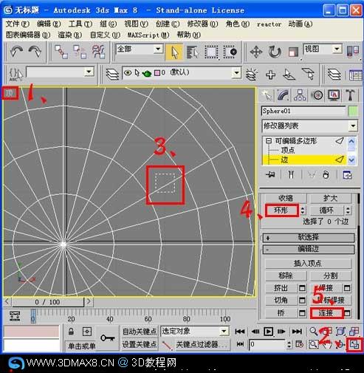Screen dimensions: 364x373
Task: Open the 选定对象 key target dropdown
Action: point(224,331)
